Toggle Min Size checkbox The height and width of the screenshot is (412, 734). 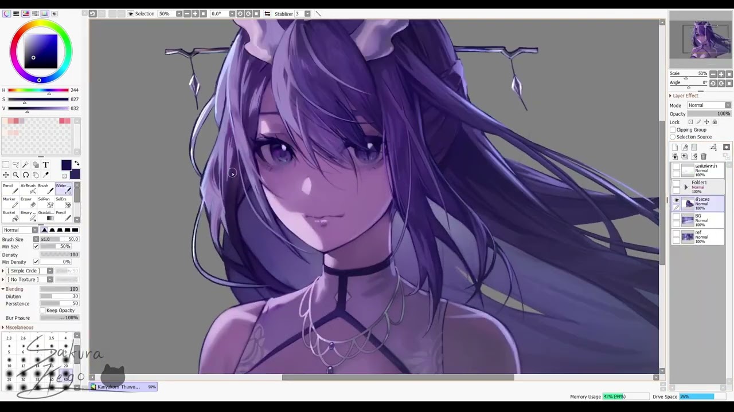tap(36, 247)
